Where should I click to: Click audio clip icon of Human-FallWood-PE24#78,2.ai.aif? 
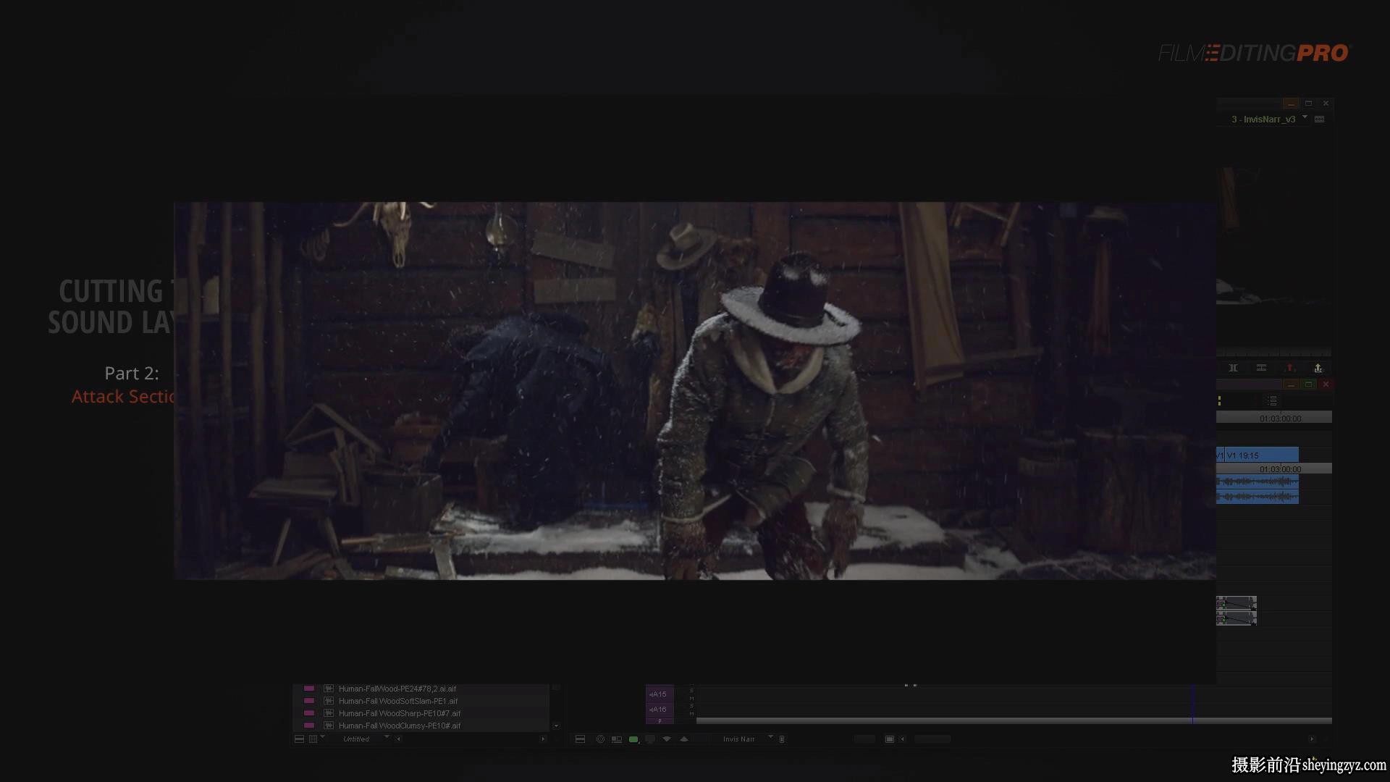(x=329, y=689)
